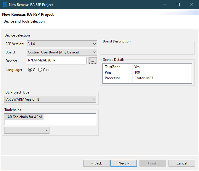Click the Device field with R7FA4M2AD3CFP
199x171 pixels.
[x=57, y=61]
